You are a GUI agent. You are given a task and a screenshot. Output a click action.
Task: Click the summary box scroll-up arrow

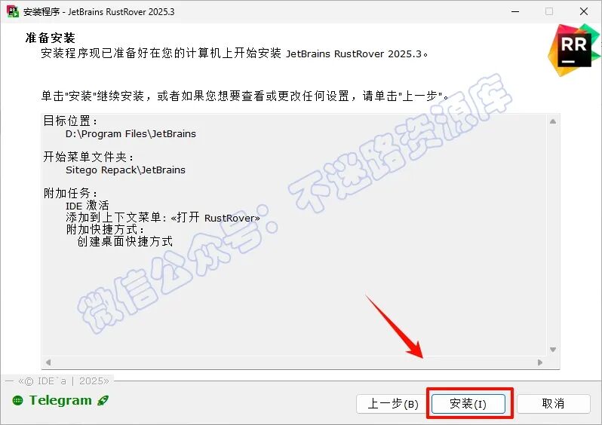point(553,121)
